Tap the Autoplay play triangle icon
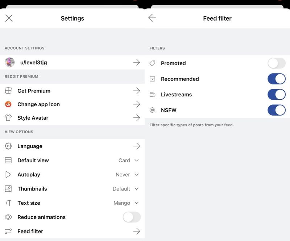Viewport: 290px width, 241px height. [x=8, y=174]
